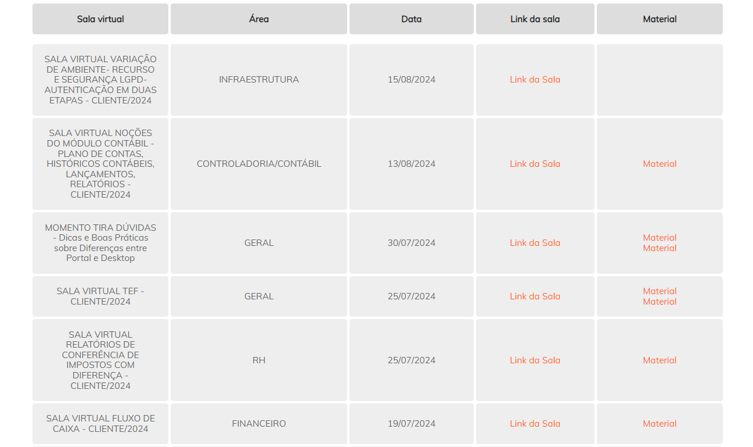Open Link da Sala in the RH row
Screen dimensions: 753x447
535,360
